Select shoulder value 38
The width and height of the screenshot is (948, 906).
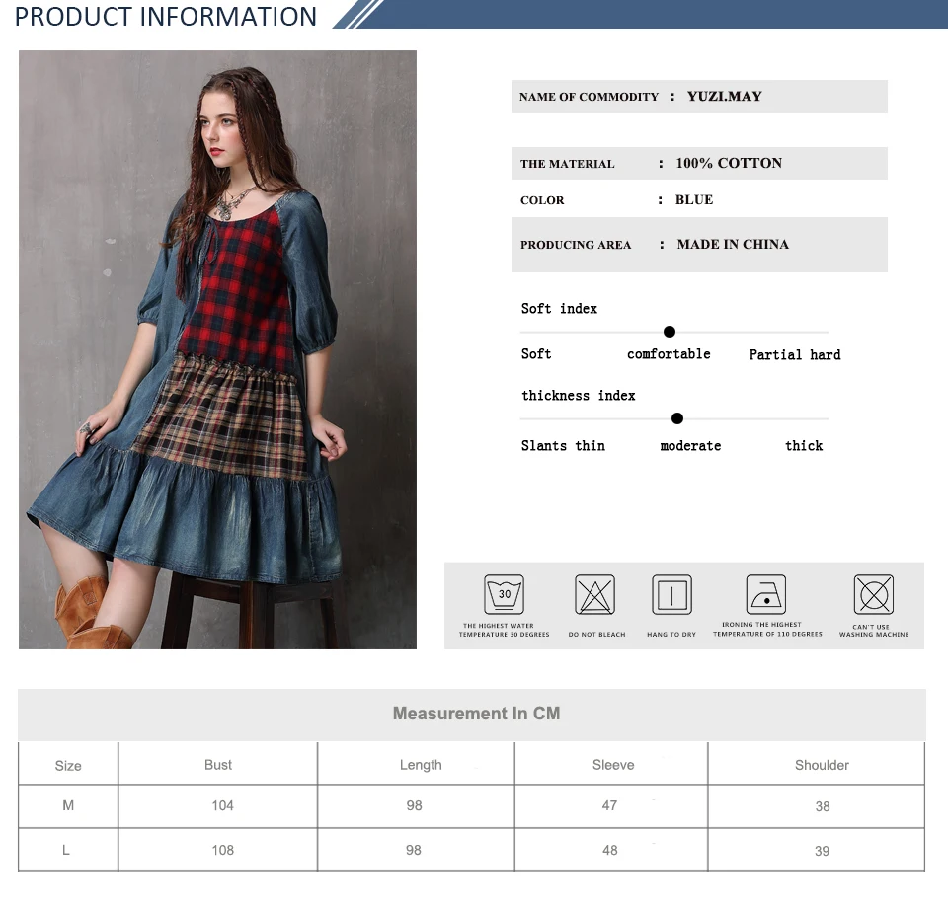click(x=823, y=806)
